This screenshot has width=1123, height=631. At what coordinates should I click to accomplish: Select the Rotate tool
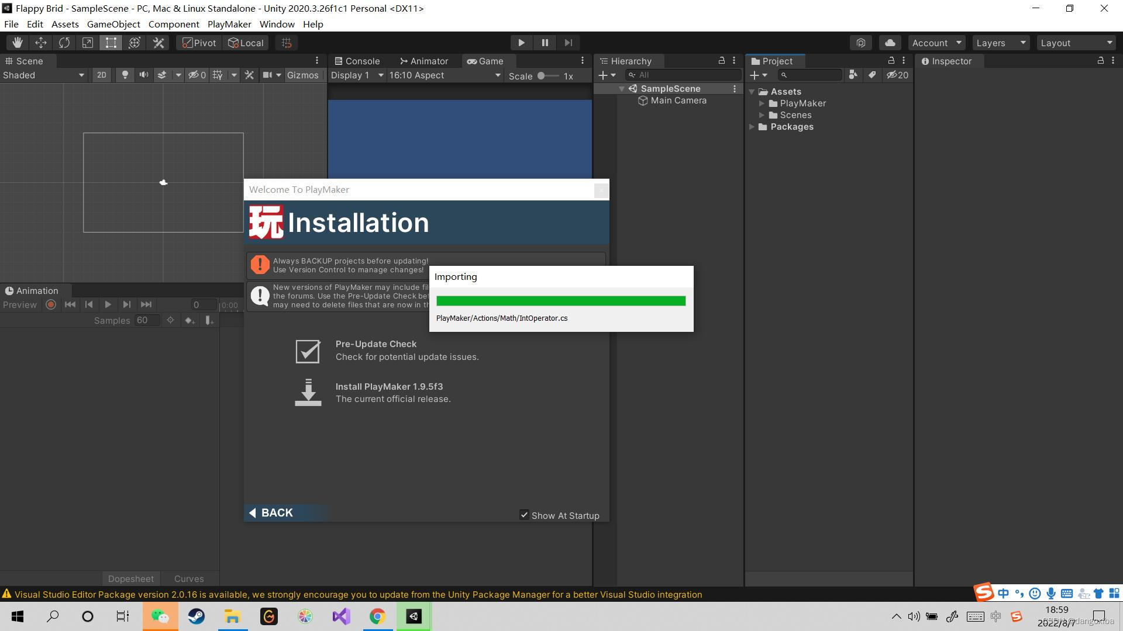[64, 43]
